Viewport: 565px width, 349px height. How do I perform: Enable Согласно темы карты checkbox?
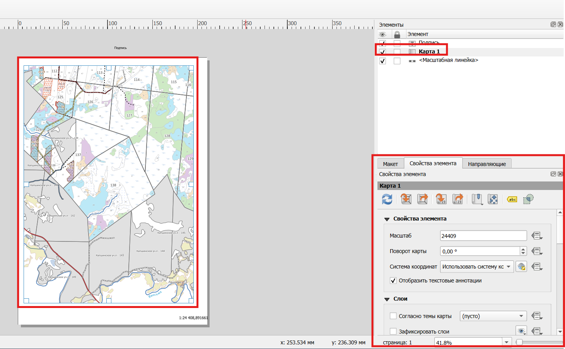point(393,316)
